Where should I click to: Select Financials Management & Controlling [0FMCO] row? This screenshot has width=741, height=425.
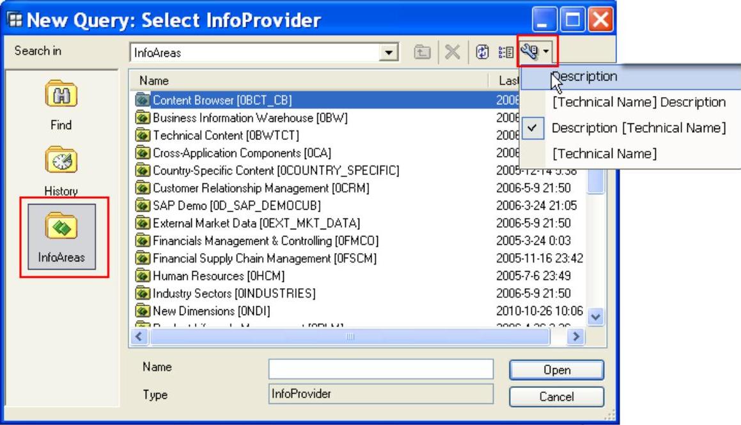tap(359, 241)
